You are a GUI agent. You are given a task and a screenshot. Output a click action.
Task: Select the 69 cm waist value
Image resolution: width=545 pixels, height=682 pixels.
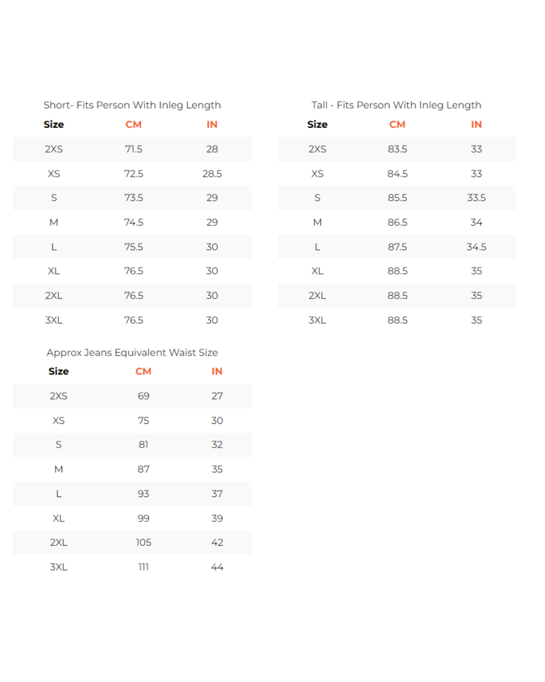(x=144, y=396)
